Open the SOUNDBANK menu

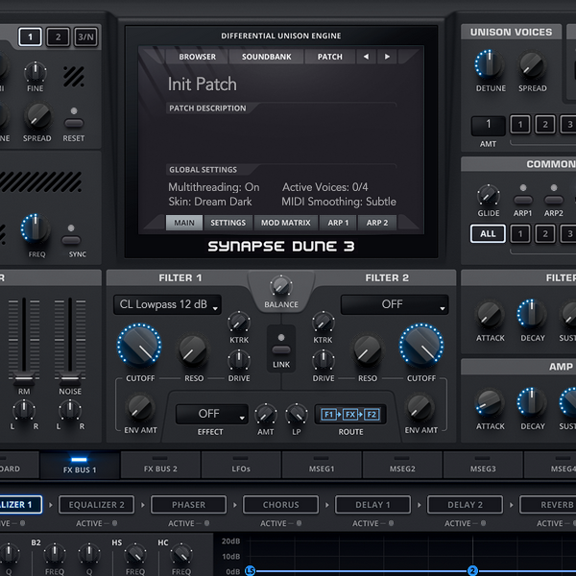coord(266,57)
